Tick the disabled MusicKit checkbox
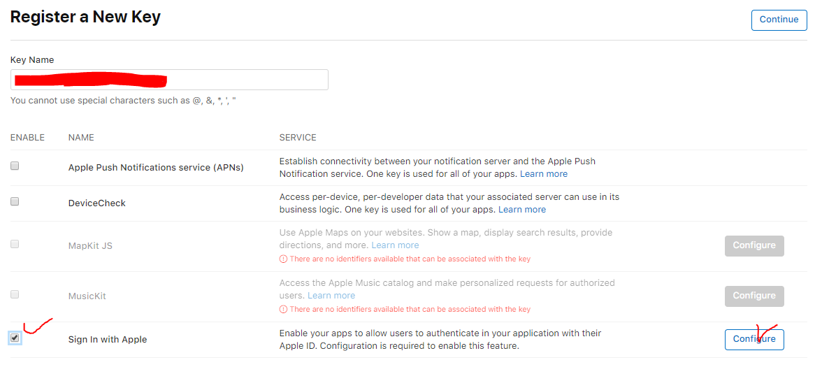This screenshot has width=822, height=367. pos(15,294)
